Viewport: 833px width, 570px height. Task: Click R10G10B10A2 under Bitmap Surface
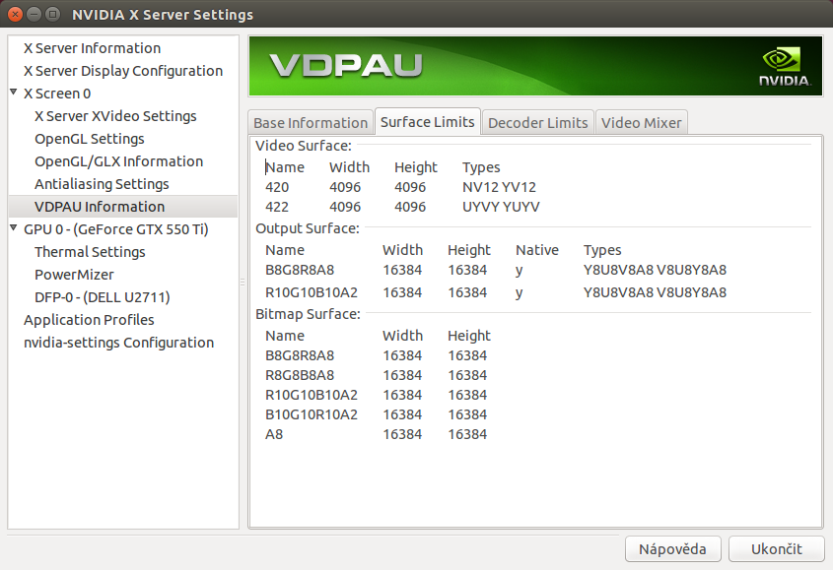312,395
